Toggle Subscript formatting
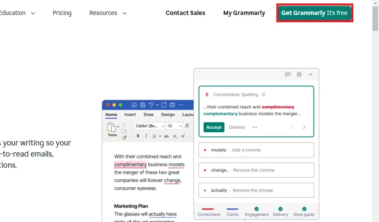Viewport: 379px width, 222px height. tap(175, 136)
